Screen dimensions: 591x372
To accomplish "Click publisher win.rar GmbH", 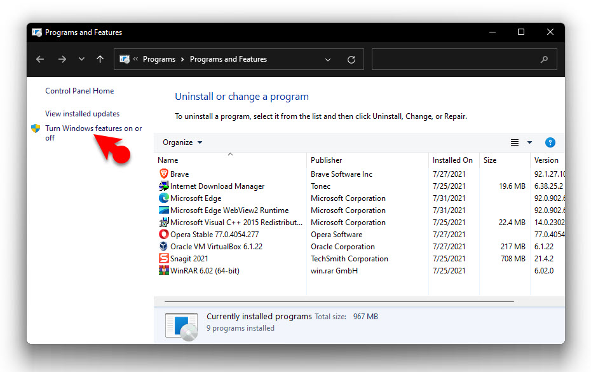I will (334, 271).
